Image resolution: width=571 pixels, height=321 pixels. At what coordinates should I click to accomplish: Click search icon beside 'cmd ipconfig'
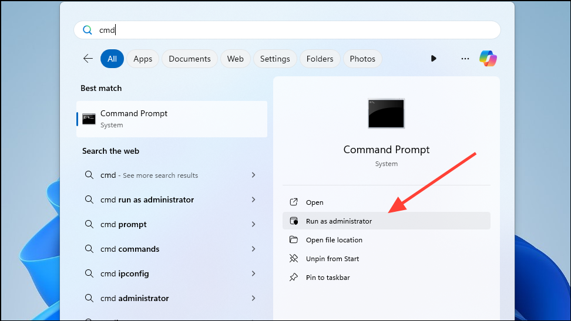(89, 273)
